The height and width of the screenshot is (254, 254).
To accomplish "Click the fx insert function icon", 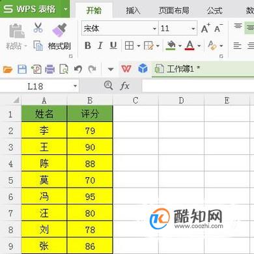I will (x=124, y=85).
